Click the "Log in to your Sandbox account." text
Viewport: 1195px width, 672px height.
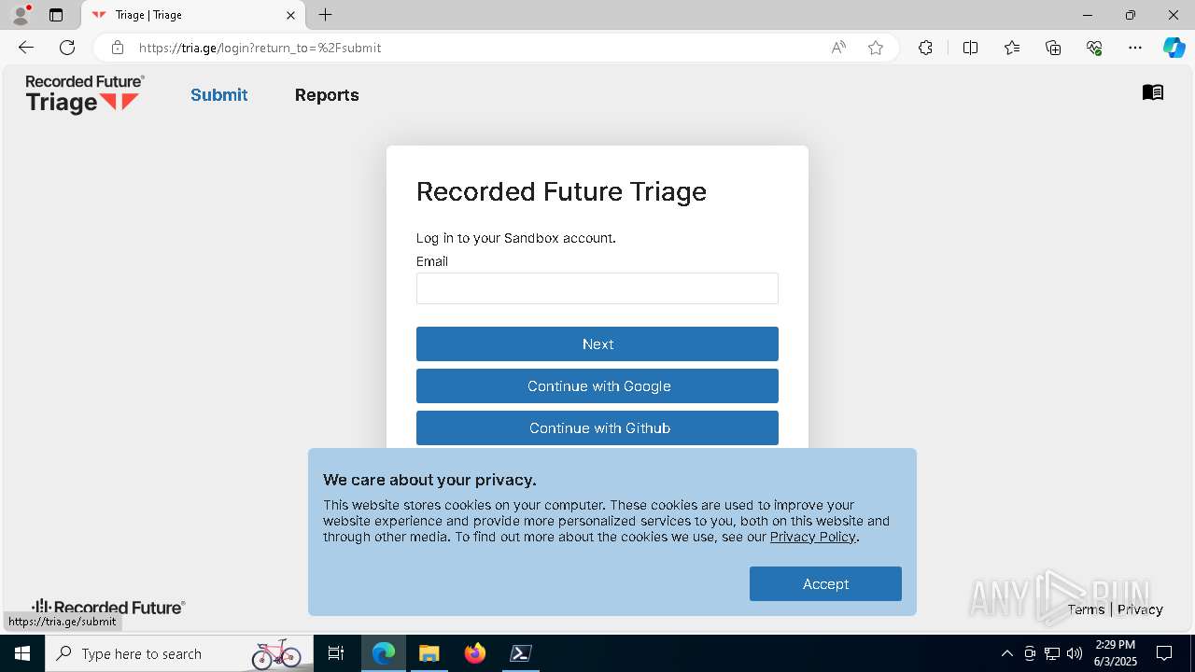[515, 238]
